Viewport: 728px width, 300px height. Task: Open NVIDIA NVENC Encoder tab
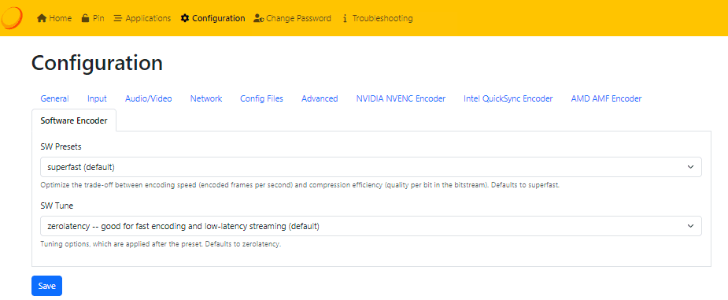click(401, 98)
